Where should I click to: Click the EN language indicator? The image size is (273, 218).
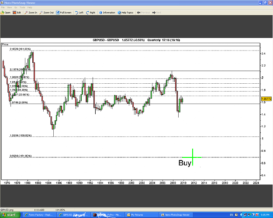(x=232, y=215)
